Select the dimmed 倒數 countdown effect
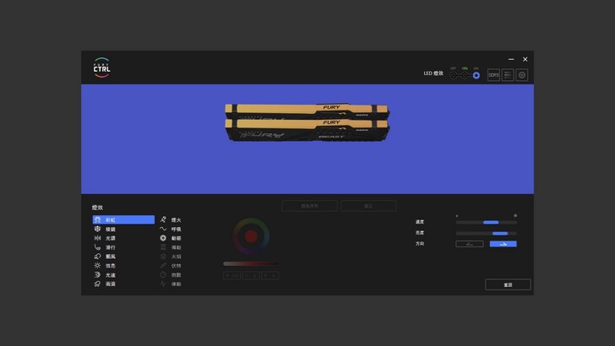Viewport: 615px width, 346px height. click(171, 275)
